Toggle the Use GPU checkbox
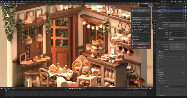This screenshot has width=187, height=98. tap(169, 40)
